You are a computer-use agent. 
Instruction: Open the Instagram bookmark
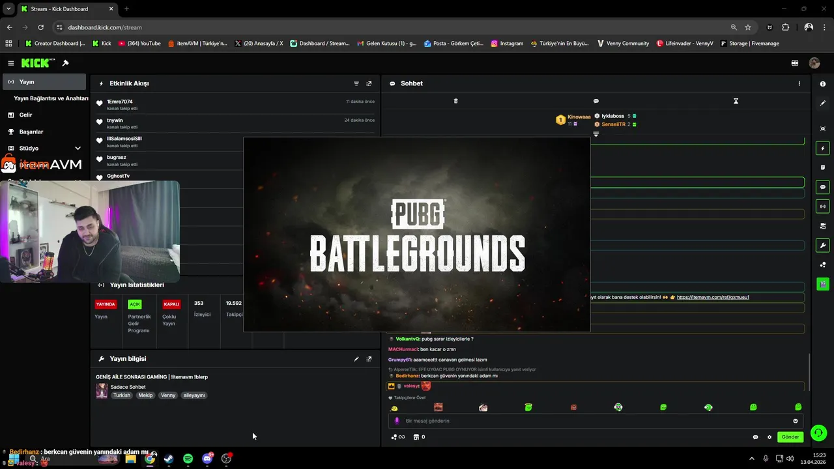click(507, 43)
